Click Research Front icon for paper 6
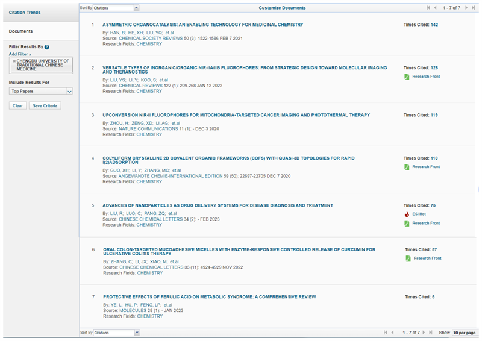This screenshot has width=482, height=341. tap(408, 258)
